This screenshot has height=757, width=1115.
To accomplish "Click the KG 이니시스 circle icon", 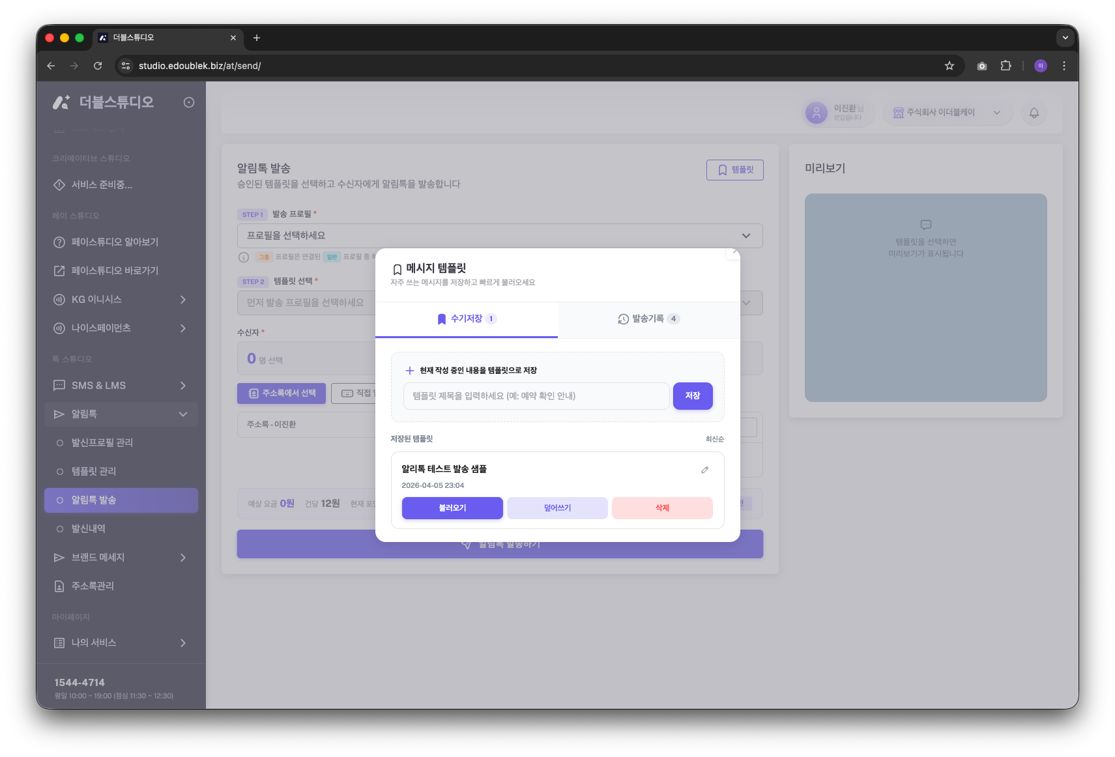I will (x=59, y=300).
